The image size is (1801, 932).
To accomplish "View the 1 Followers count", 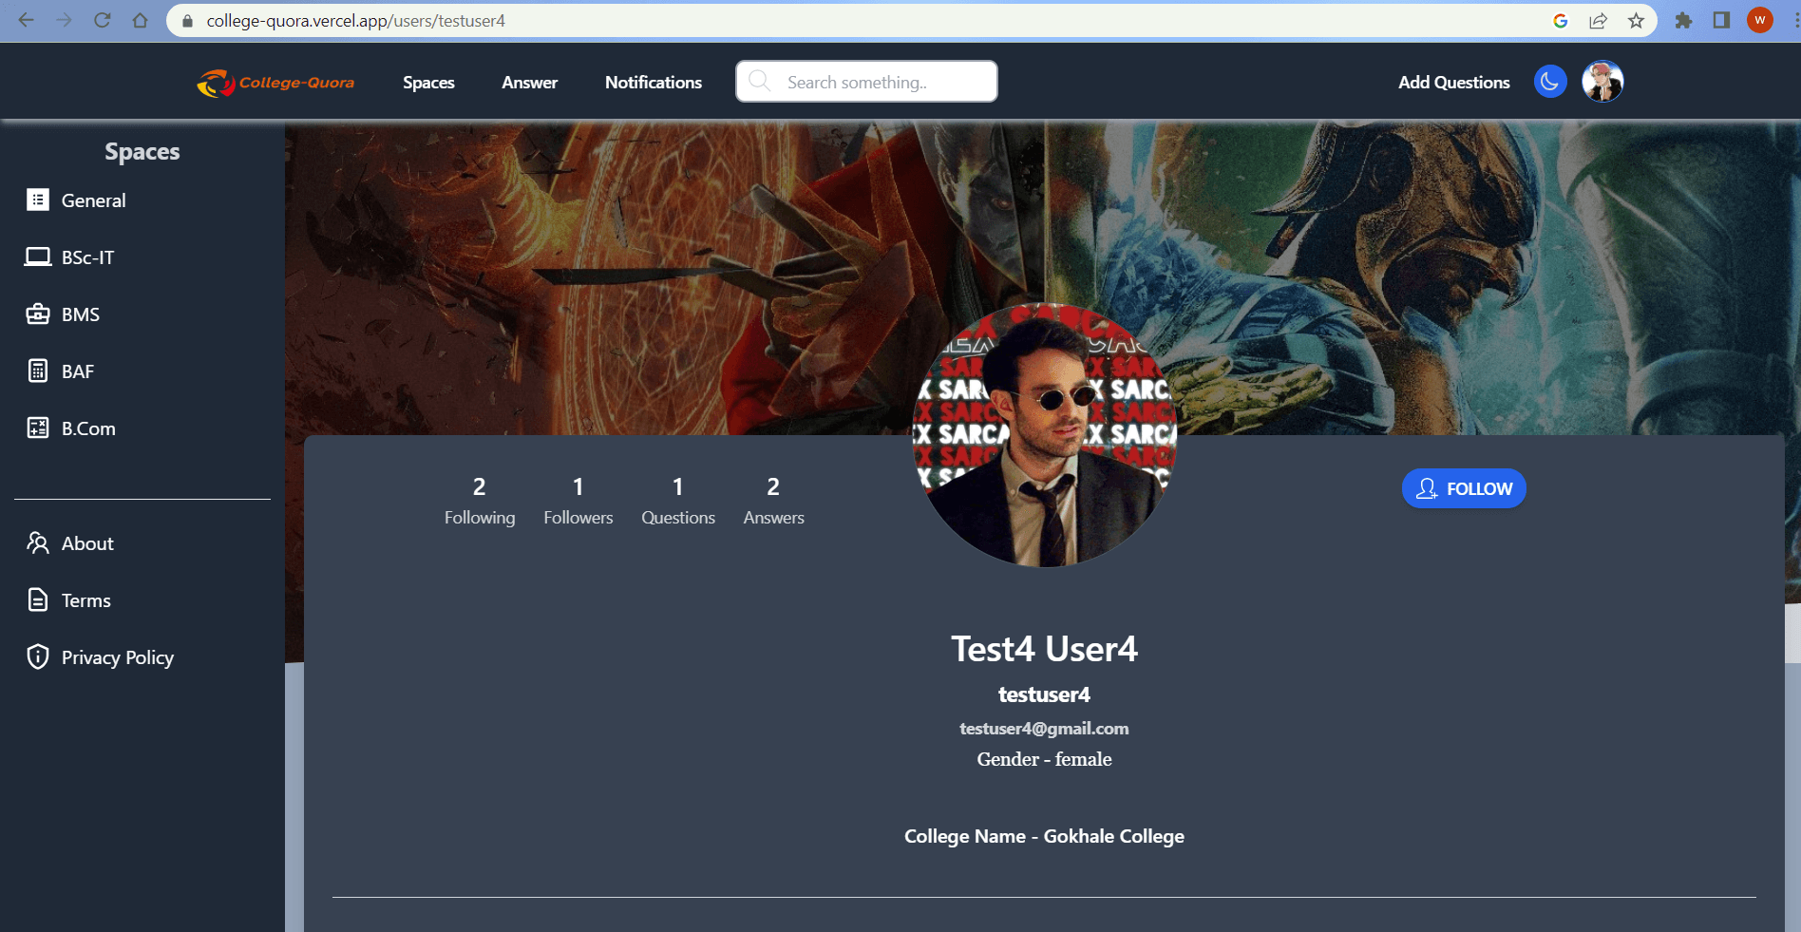I will coord(578,502).
